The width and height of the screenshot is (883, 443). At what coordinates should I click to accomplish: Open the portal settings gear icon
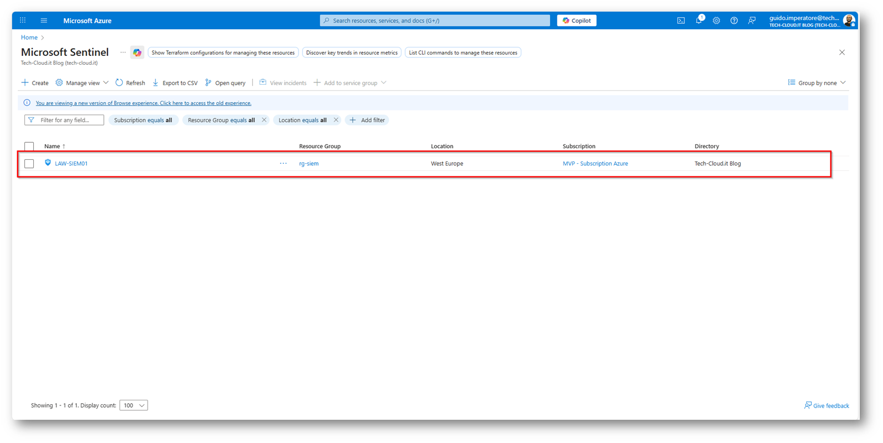click(x=716, y=20)
